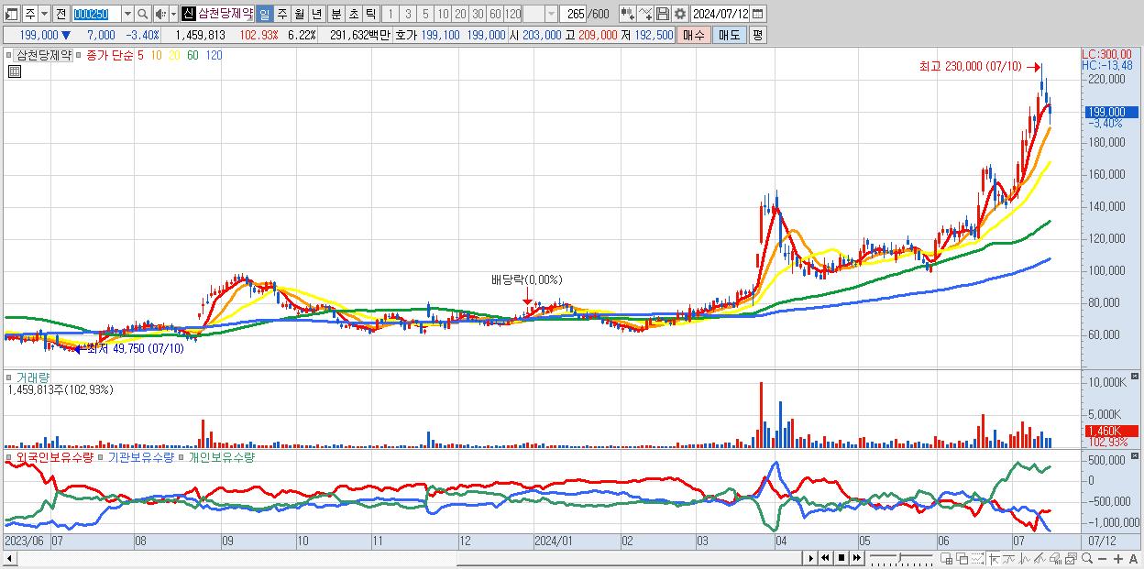This screenshot has height=569, width=1144.
Task: Open the stock code history dropdown
Action: [127, 14]
